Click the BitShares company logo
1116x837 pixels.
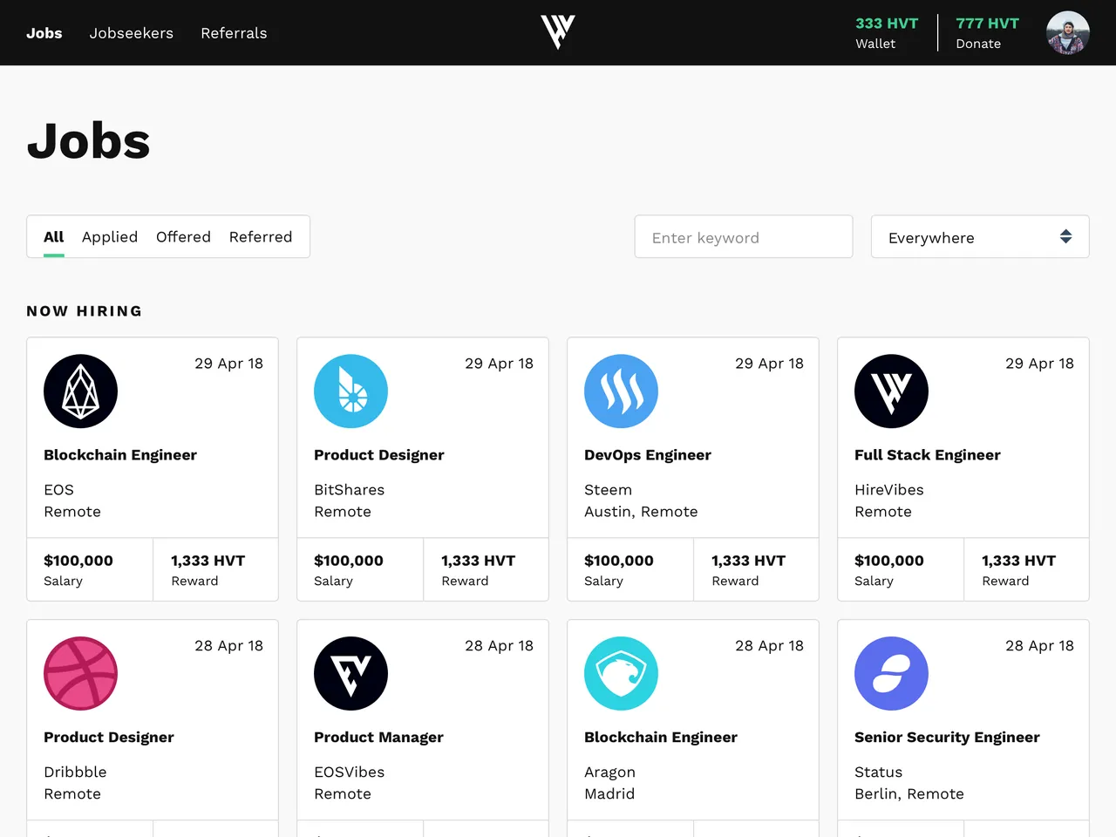coord(351,391)
